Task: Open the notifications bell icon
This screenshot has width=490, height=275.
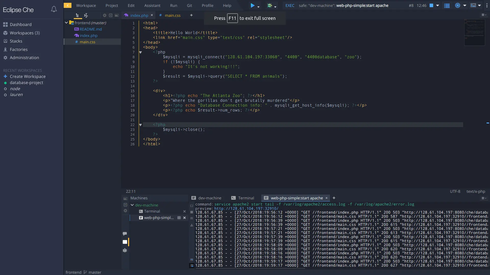Action: click(54, 9)
